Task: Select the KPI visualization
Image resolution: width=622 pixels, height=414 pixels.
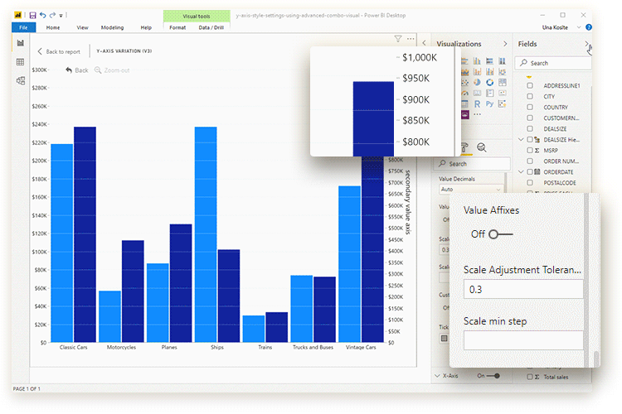Action: coord(503,93)
